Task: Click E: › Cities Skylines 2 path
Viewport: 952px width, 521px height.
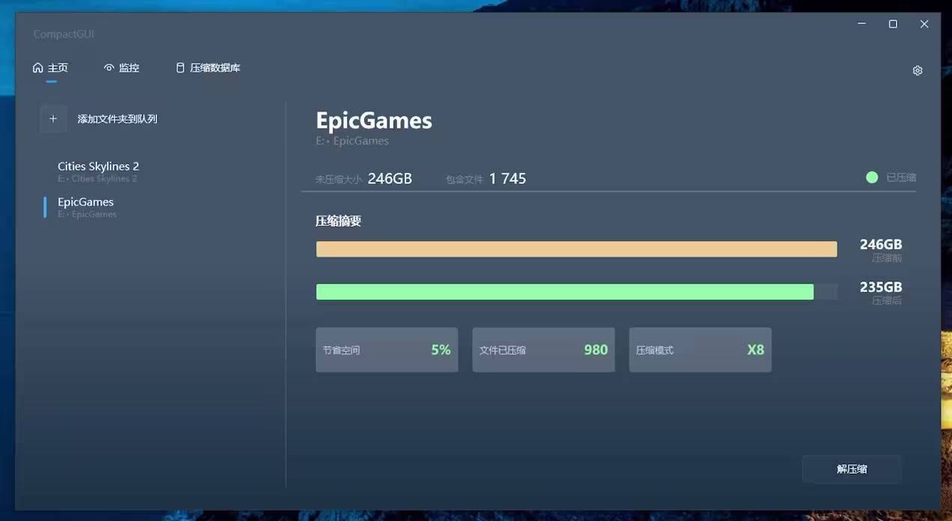Action: [97, 179]
